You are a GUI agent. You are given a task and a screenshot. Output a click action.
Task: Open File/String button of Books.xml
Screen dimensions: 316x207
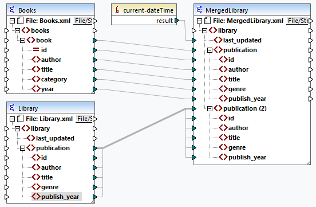83,21
